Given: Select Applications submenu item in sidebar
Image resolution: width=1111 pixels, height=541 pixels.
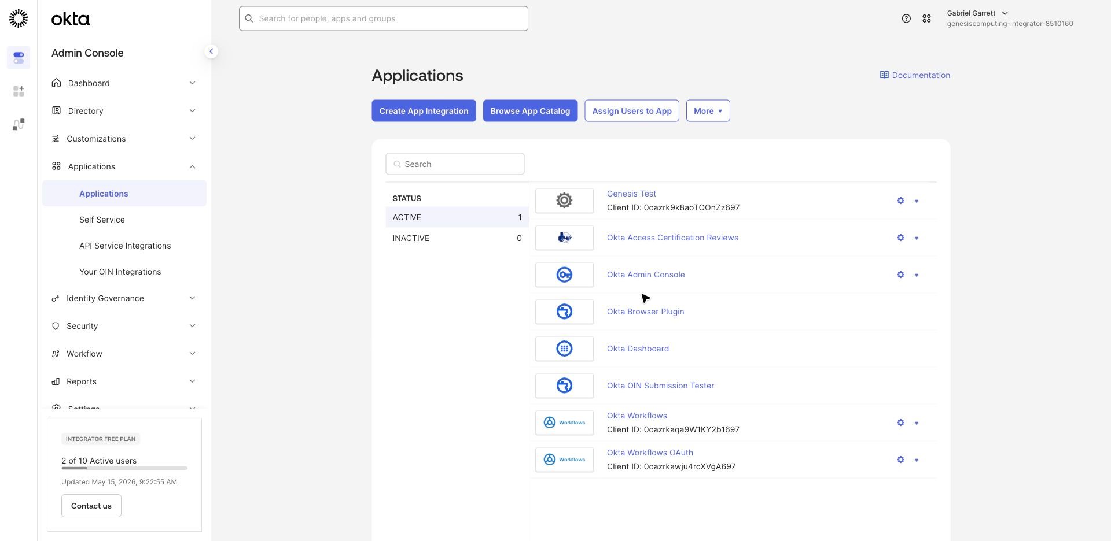Looking at the screenshot, I should tap(124, 194).
